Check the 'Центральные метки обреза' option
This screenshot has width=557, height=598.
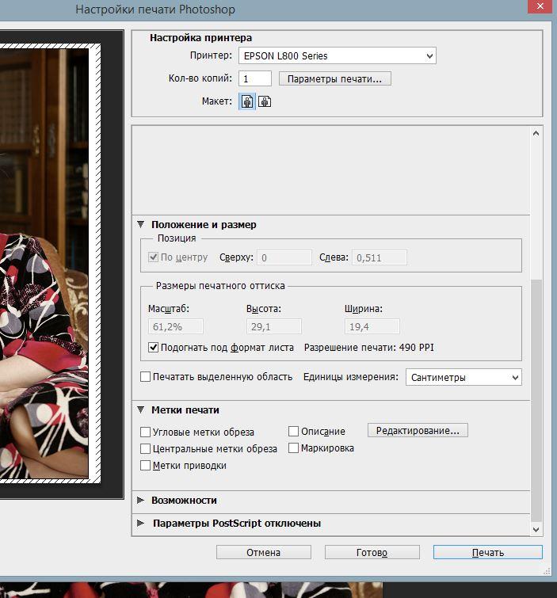(x=145, y=448)
